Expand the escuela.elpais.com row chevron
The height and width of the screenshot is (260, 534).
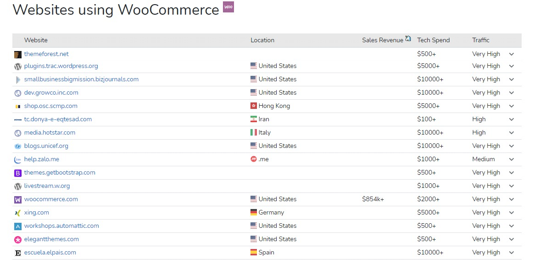point(512,253)
